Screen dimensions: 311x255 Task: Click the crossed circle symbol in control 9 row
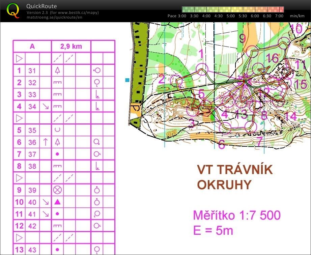tap(57, 190)
